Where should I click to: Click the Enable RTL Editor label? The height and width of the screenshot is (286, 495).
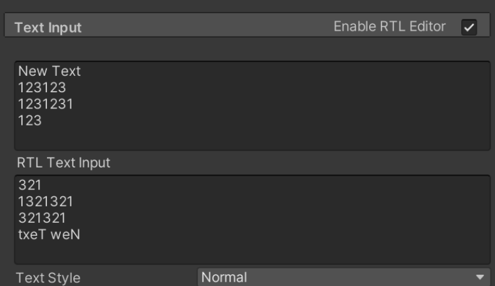tap(390, 26)
